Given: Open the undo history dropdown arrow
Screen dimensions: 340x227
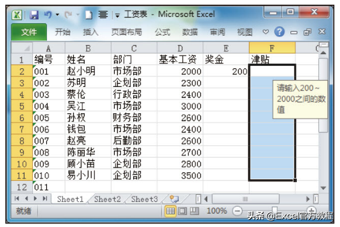Looking at the screenshot, I should point(57,15).
